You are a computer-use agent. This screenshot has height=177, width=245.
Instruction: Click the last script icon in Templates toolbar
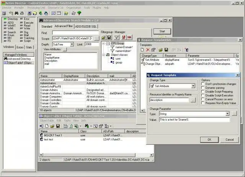click(x=186, y=50)
